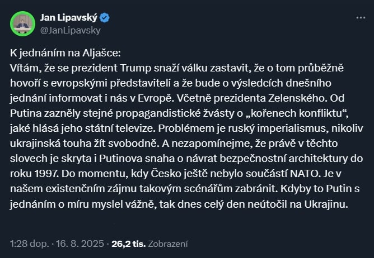Open the @JanLipavsky handle link

click(71, 30)
